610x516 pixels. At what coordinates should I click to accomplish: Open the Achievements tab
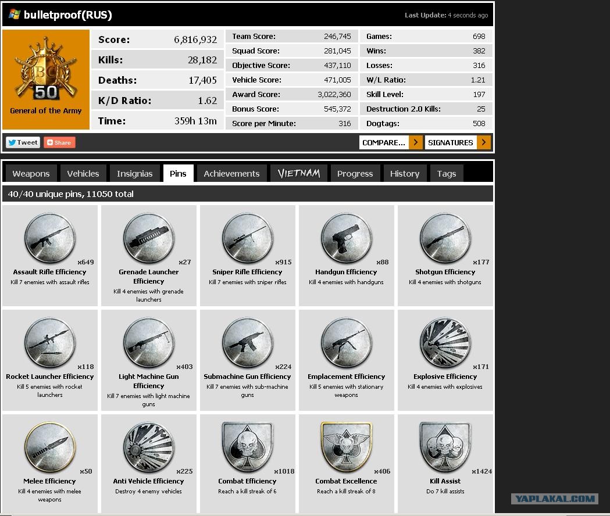coord(231,173)
